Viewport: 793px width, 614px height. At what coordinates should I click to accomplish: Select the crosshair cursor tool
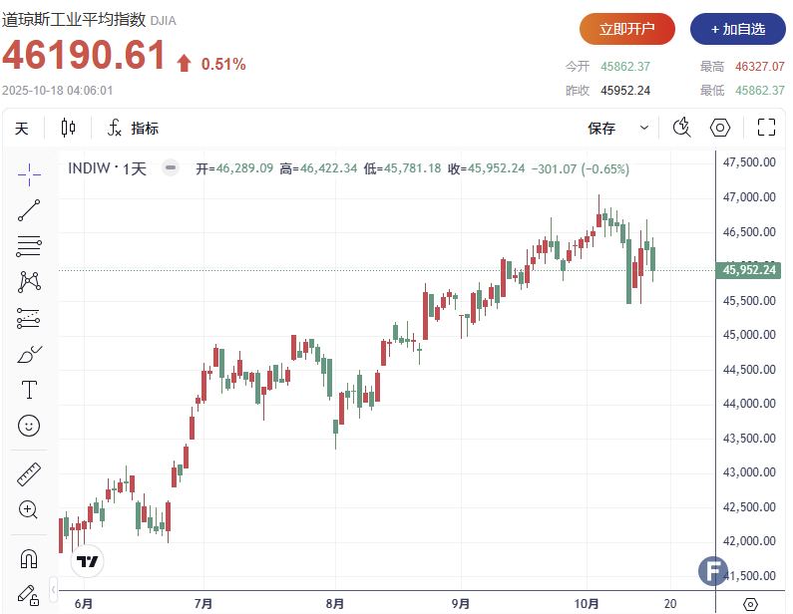(x=29, y=175)
